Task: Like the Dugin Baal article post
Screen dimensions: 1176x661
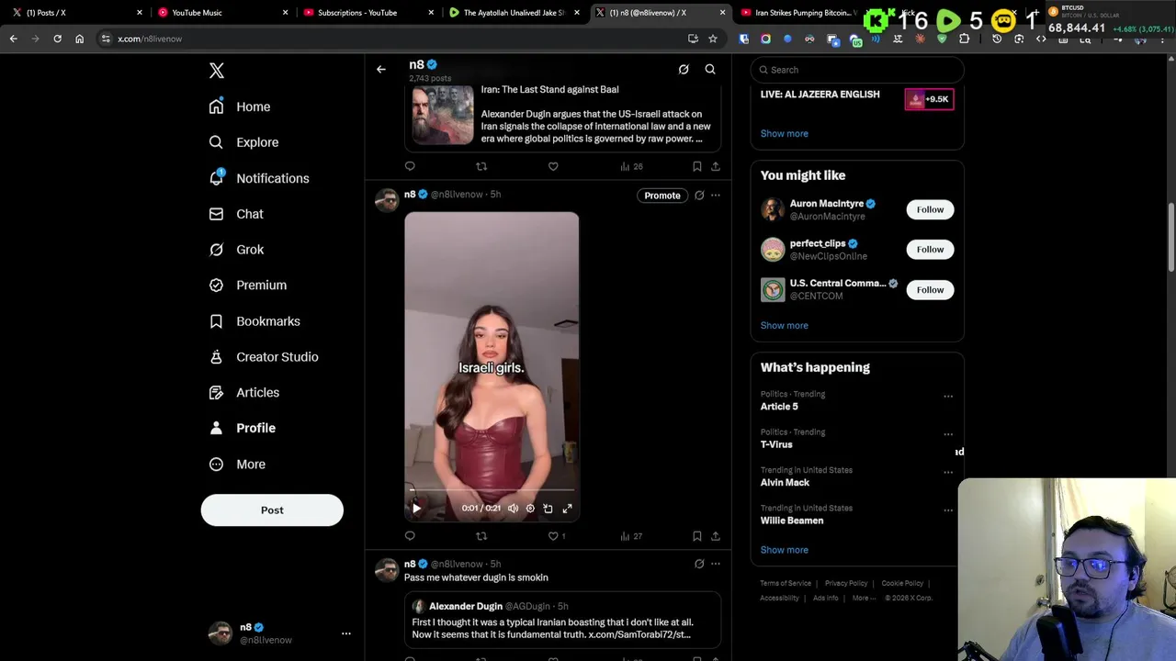Action: pos(553,166)
